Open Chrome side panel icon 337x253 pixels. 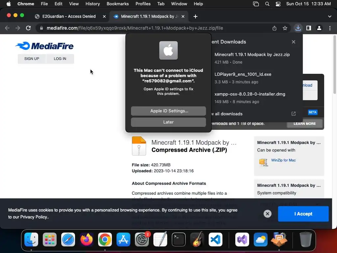(x=309, y=28)
